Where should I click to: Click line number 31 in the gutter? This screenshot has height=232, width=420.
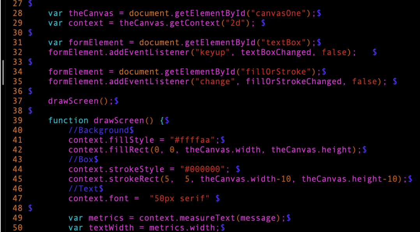(x=18, y=43)
